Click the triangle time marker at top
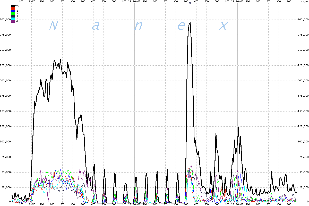This screenshot has height=206, width=309. pos(190,3)
